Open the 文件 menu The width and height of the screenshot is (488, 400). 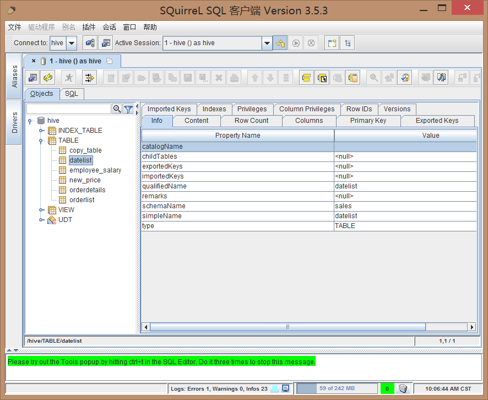click(x=14, y=27)
